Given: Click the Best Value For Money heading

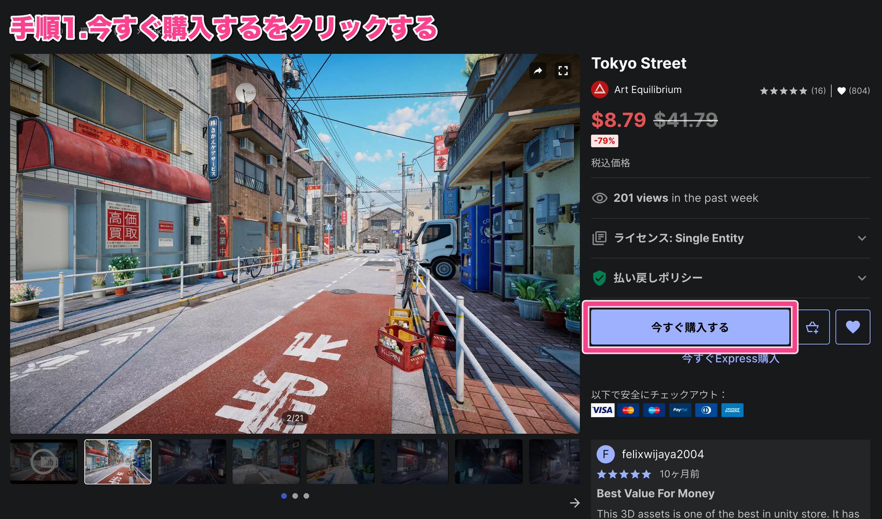Looking at the screenshot, I should coord(655,494).
